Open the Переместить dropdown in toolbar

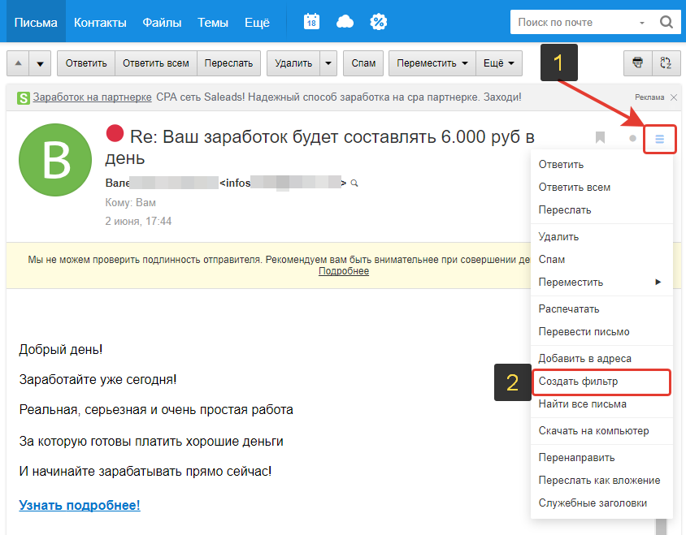coord(432,63)
